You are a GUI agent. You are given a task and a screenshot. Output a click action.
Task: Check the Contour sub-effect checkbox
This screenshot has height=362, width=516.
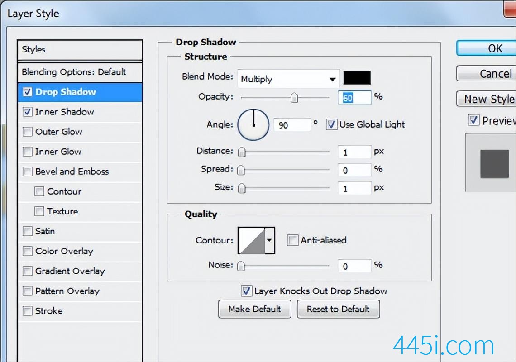(x=39, y=191)
